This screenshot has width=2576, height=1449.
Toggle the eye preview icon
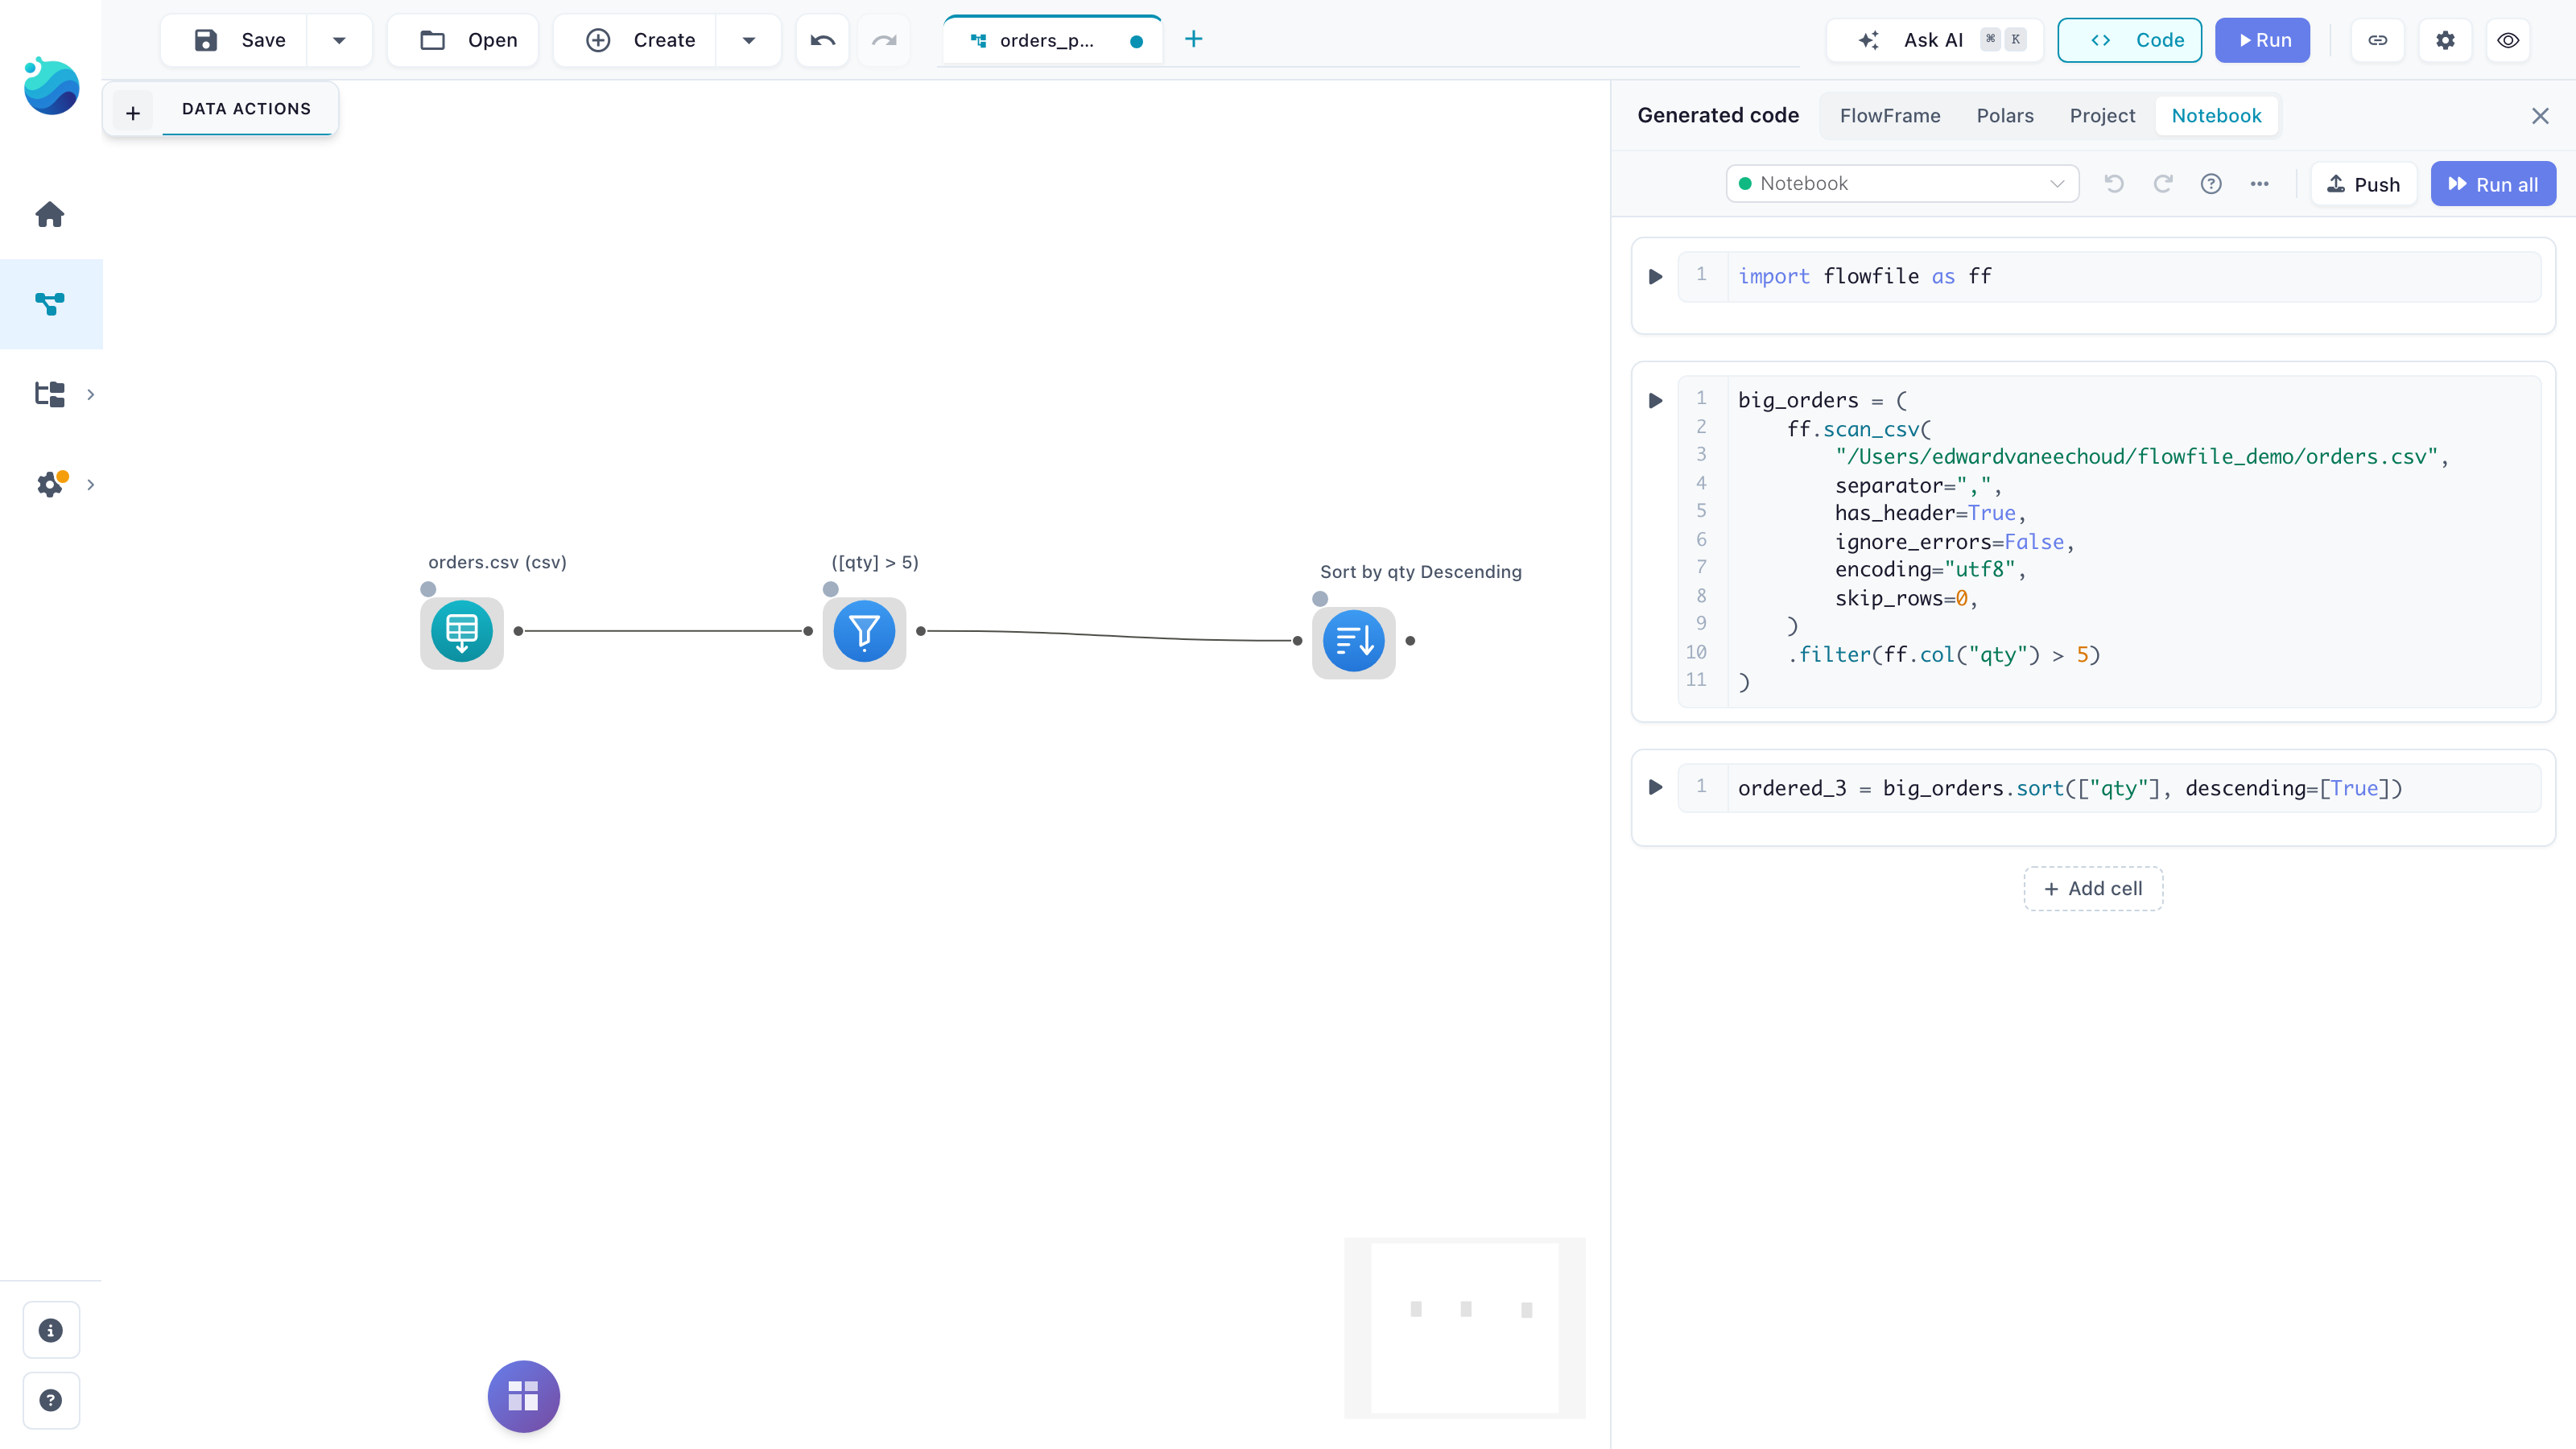tap(2507, 40)
